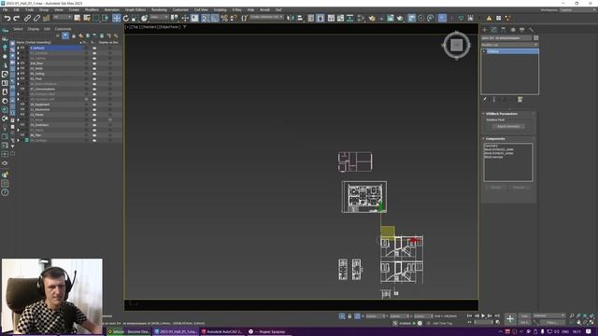The width and height of the screenshot is (598, 336).
Task: Click the Undo arrow in main toolbar
Action: 7,18
